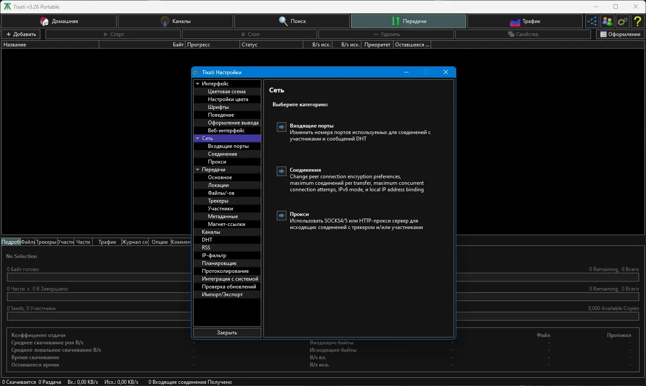646x386 pixels.
Task: Click the friends/users icon in toolbar
Action: 607,21
